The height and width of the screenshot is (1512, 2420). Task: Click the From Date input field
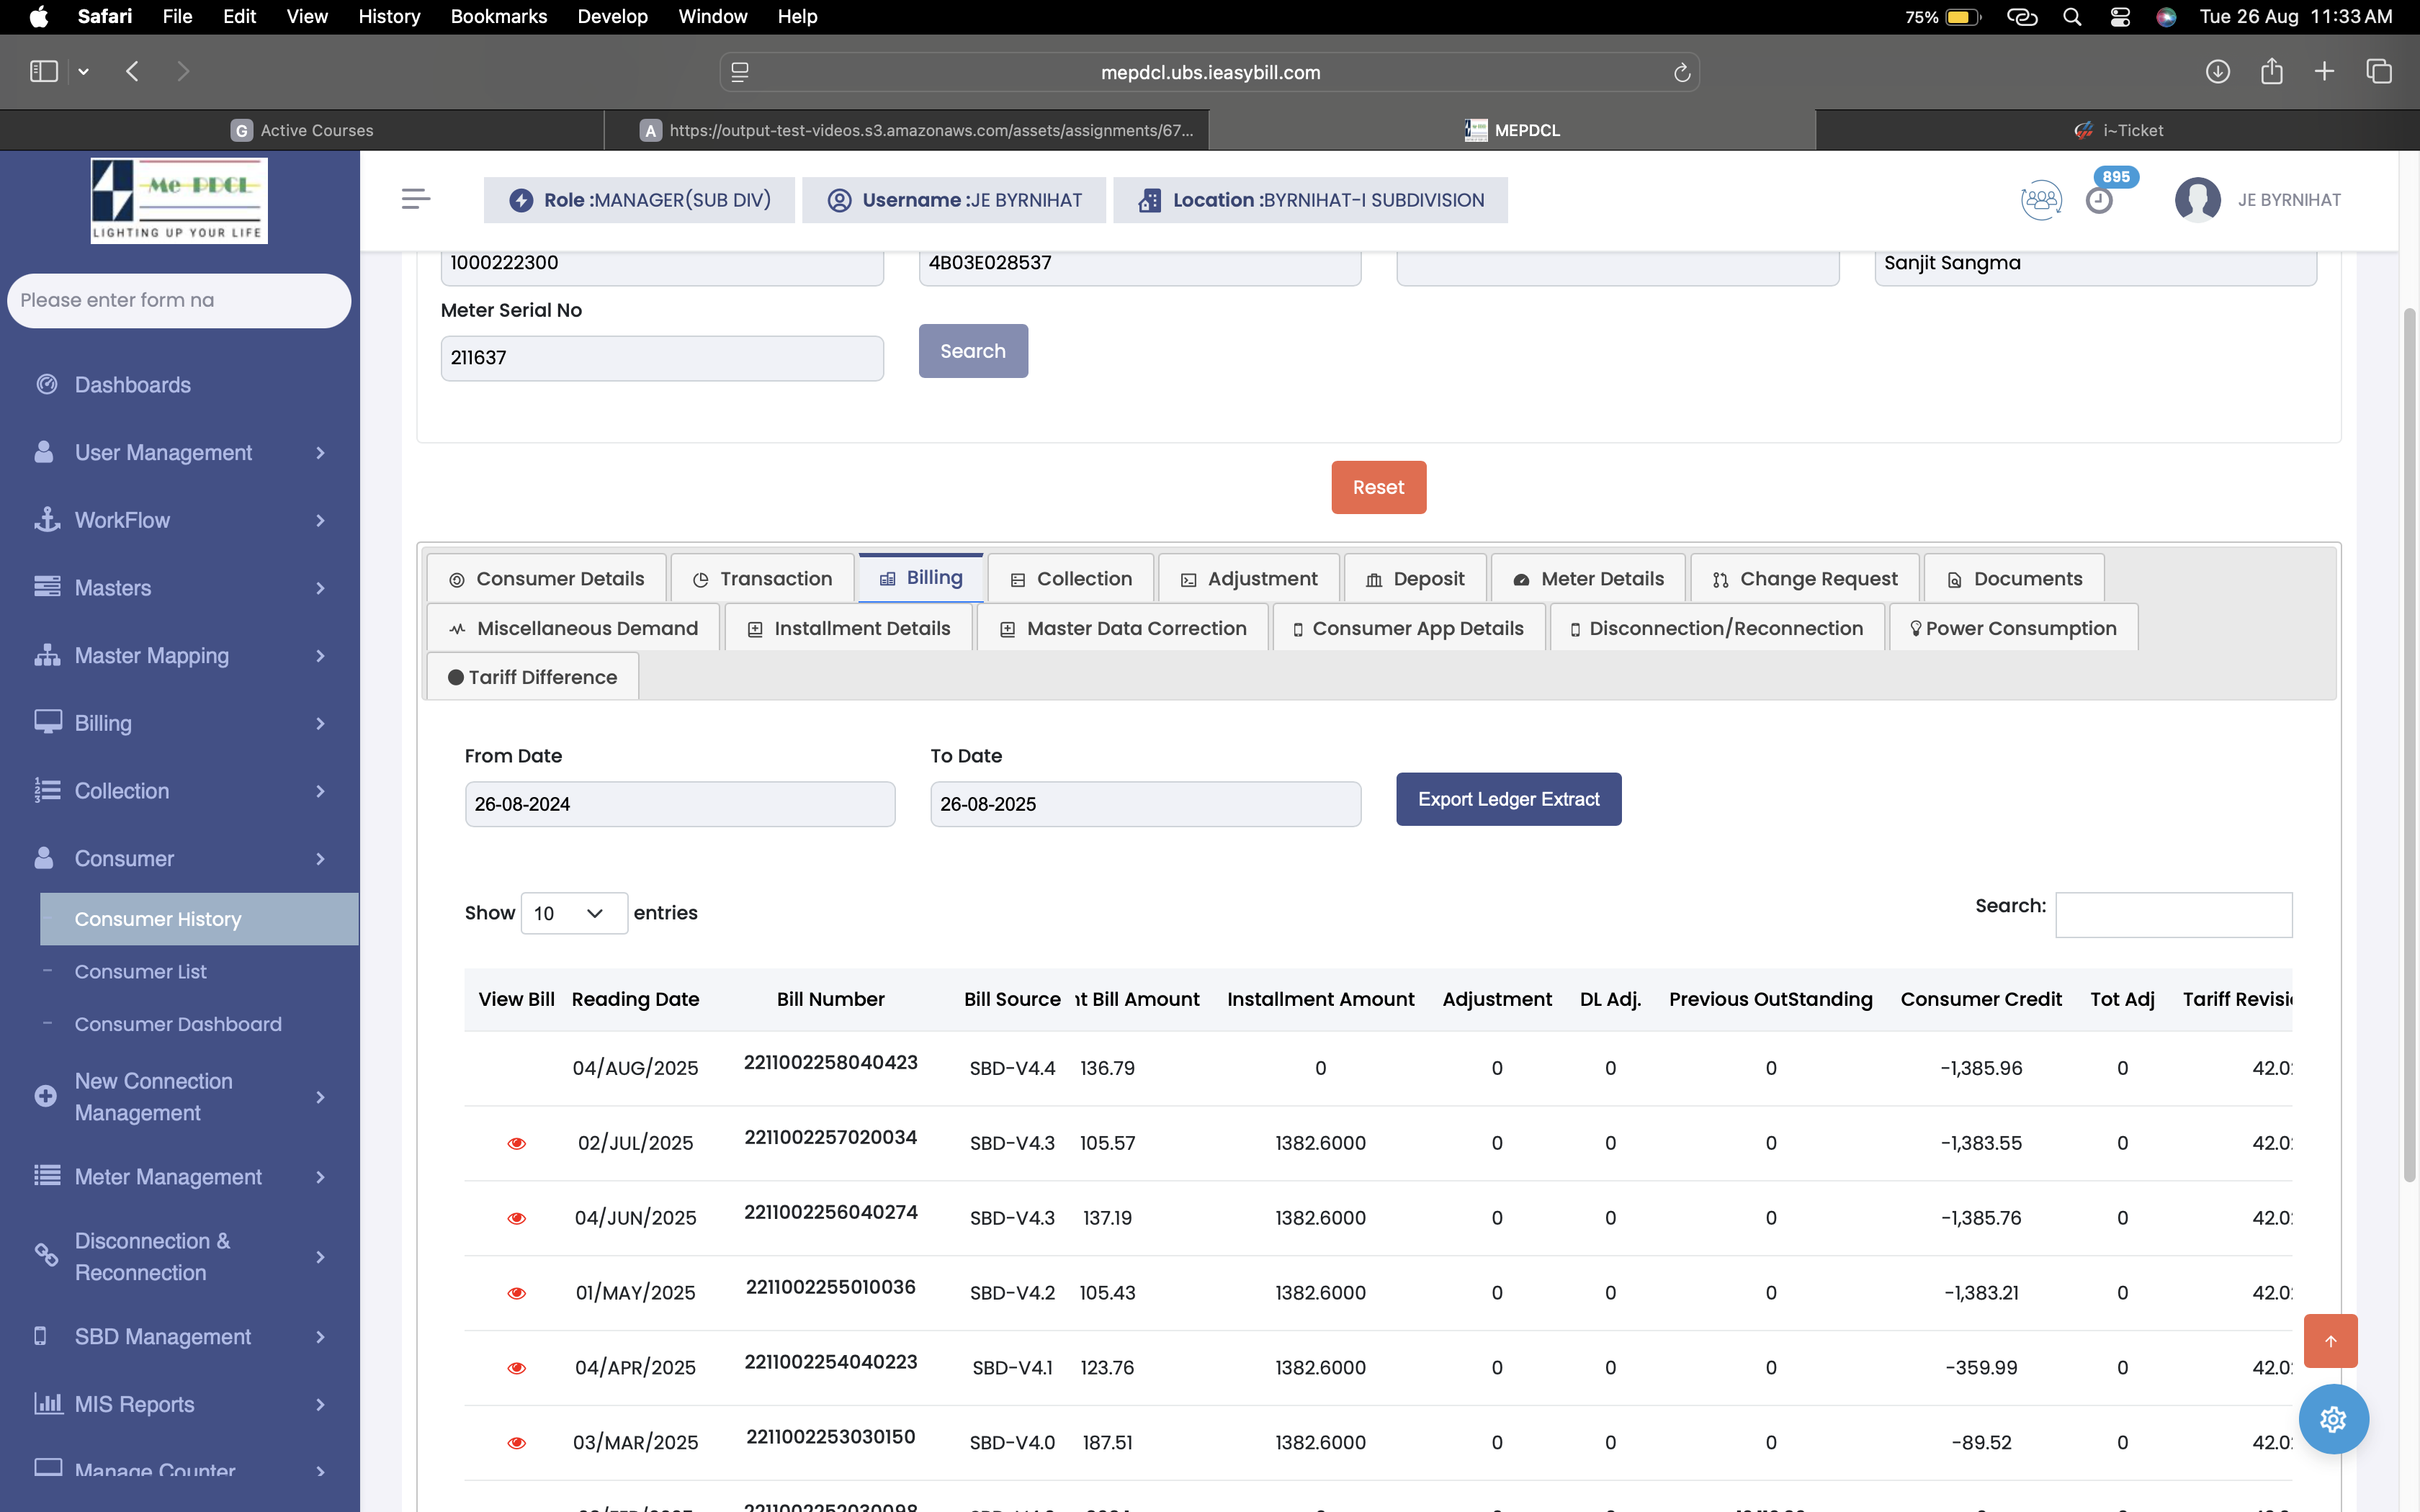[679, 804]
